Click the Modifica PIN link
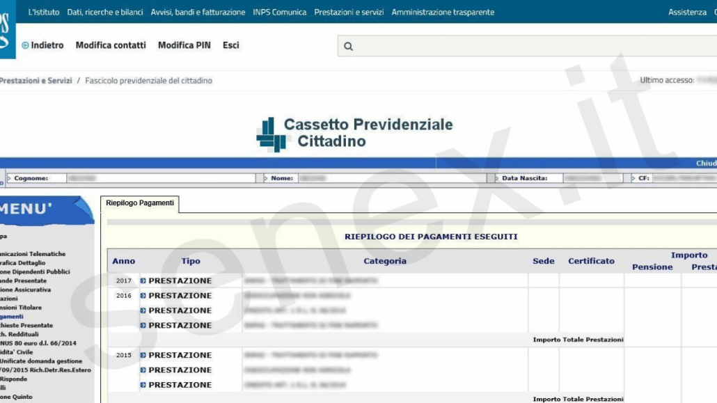717x403 pixels. coord(184,45)
